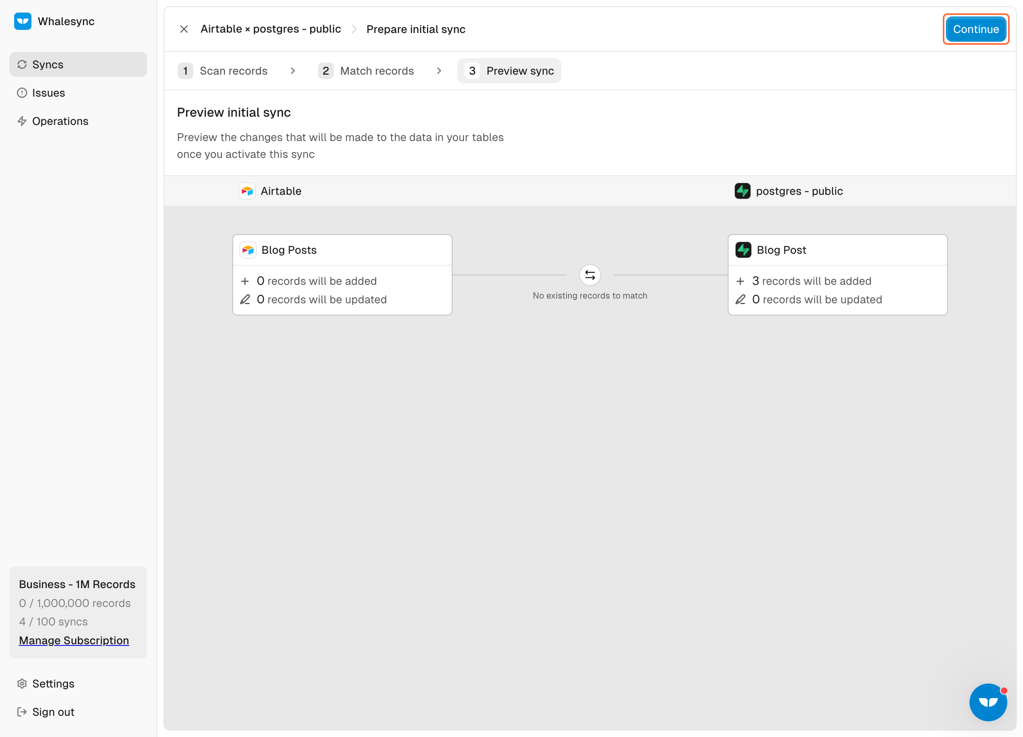This screenshot has width=1023, height=737.
Task: Click Sign out in the sidebar
Action: click(78, 712)
